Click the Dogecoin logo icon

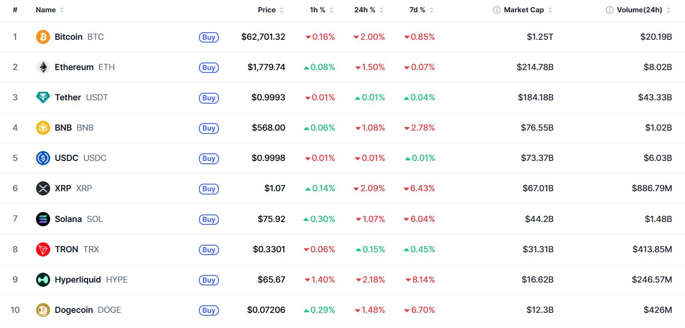[43, 310]
